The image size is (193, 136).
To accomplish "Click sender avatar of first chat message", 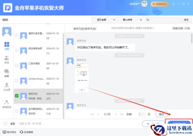I will click(70, 42).
